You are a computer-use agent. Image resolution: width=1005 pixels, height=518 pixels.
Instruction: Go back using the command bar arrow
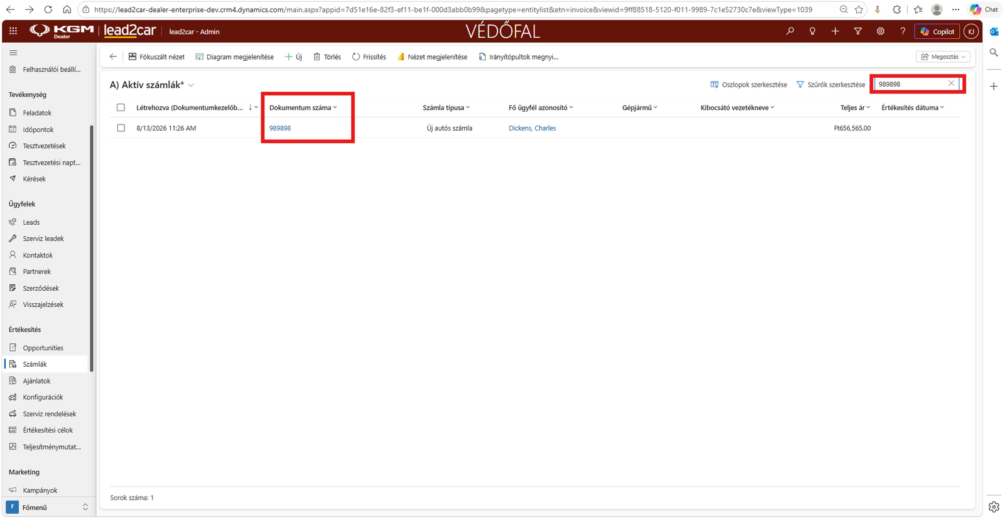point(113,57)
